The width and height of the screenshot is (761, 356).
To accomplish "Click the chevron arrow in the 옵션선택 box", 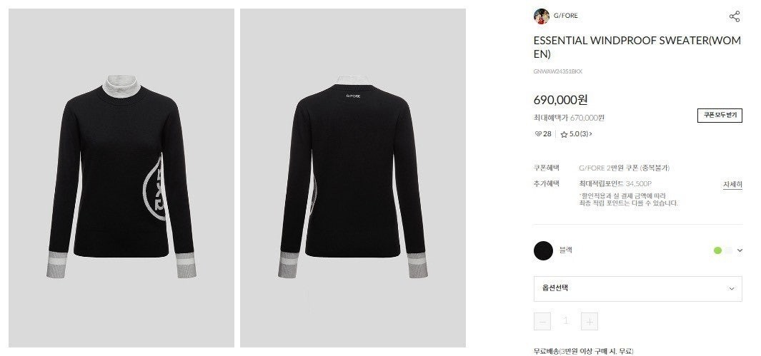I will pos(732,289).
